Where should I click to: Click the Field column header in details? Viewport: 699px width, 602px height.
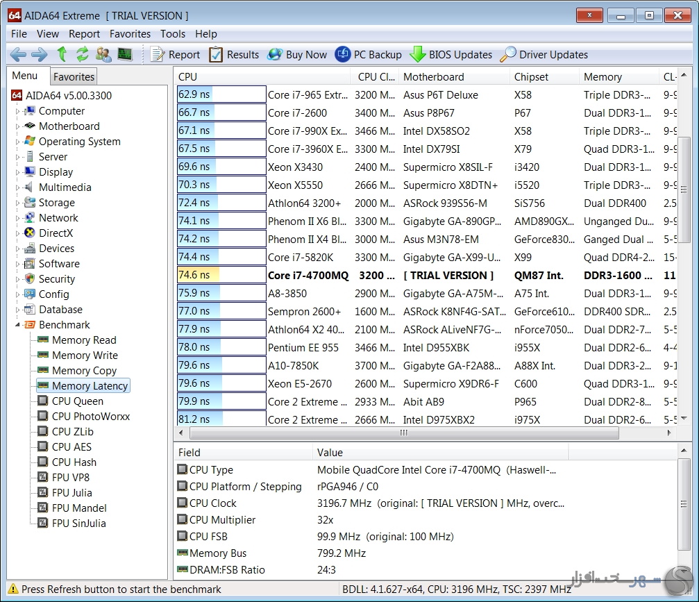[x=244, y=453]
